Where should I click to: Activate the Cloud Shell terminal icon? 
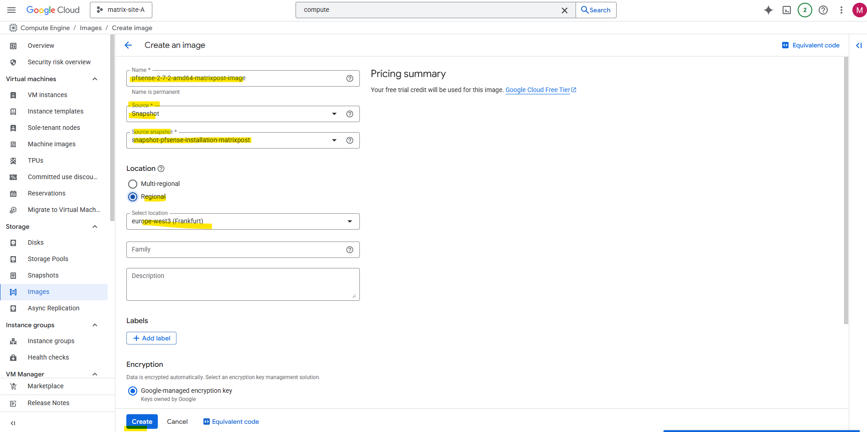(x=787, y=10)
